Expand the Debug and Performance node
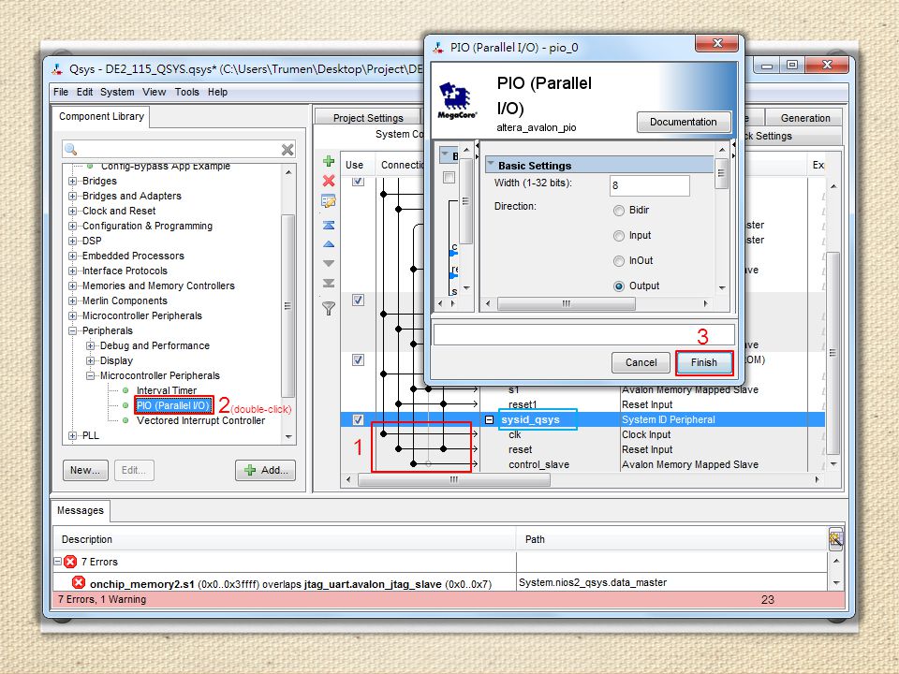 click(x=91, y=345)
